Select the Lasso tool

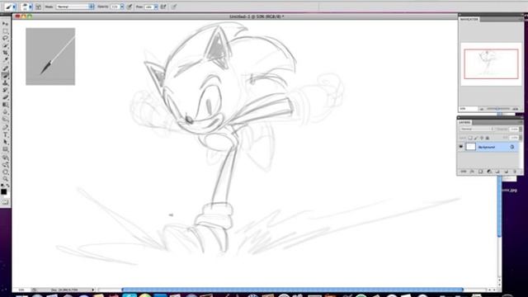tap(5, 39)
